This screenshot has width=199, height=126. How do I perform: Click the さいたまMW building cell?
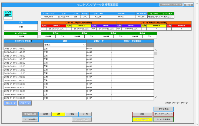coord(64,17)
